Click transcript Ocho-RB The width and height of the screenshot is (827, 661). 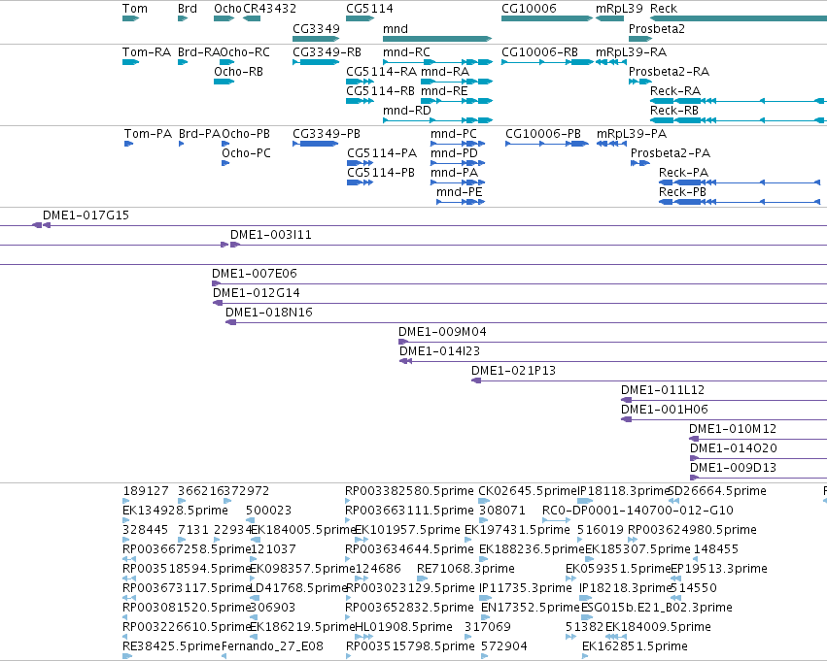click(x=224, y=82)
